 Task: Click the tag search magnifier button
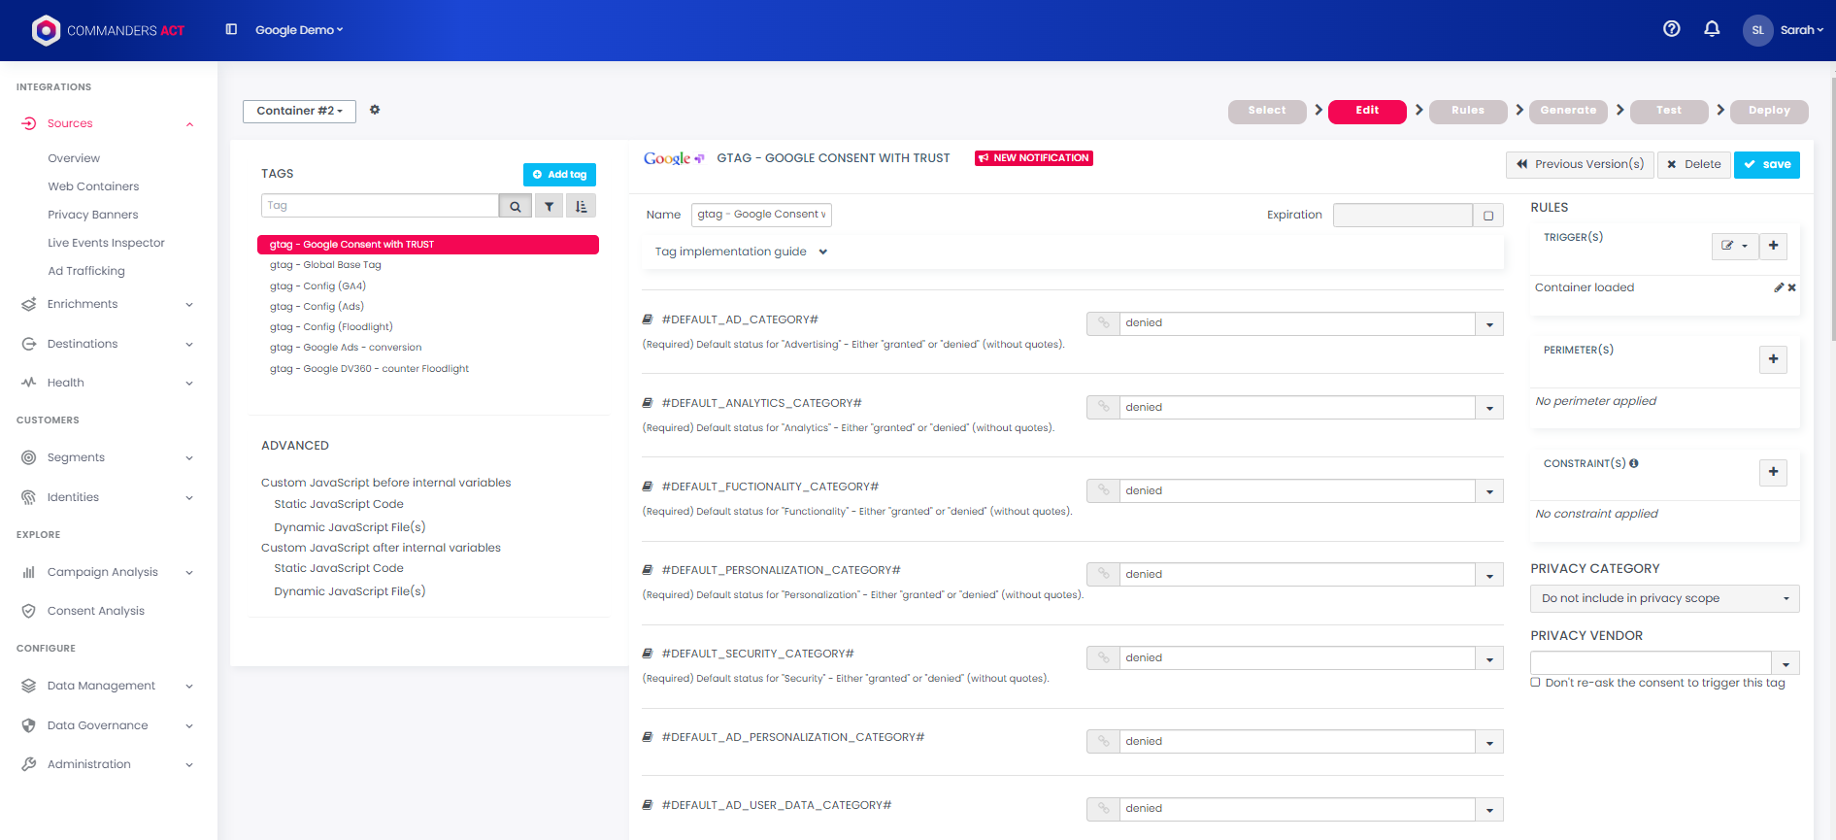tap(516, 206)
